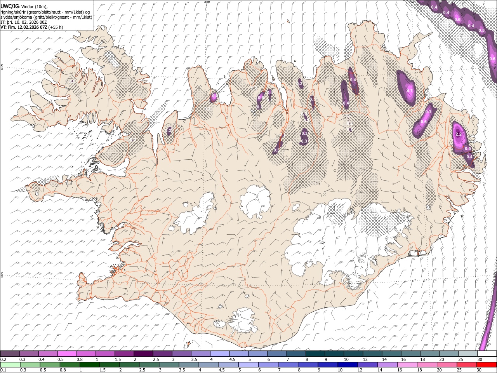The height and width of the screenshot is (373, 497).
Task: Click the 2.2 snowfall value on the map
Action: 458,134
